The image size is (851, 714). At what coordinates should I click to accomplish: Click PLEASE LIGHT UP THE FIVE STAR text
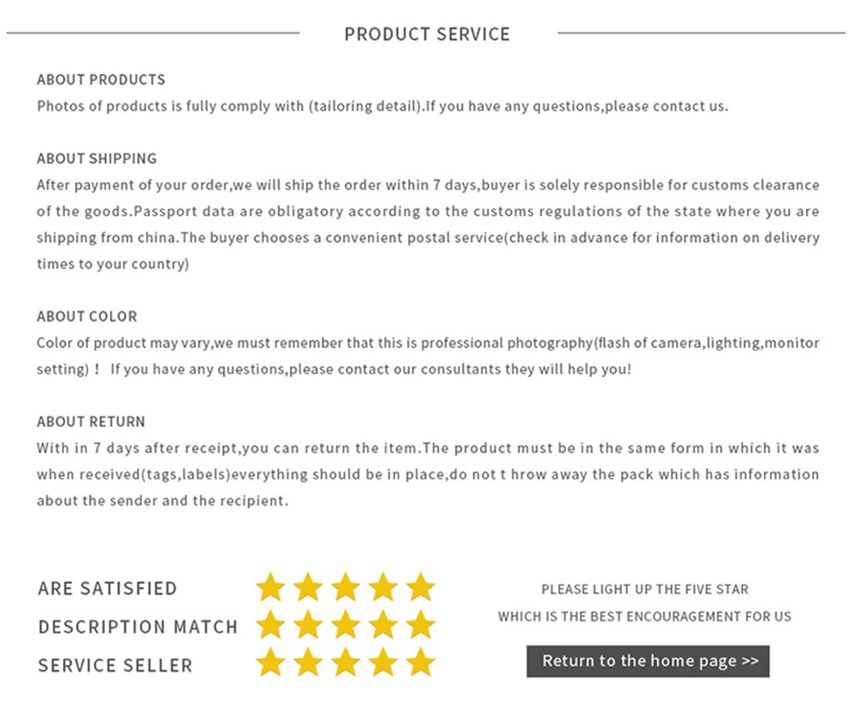coord(644,590)
